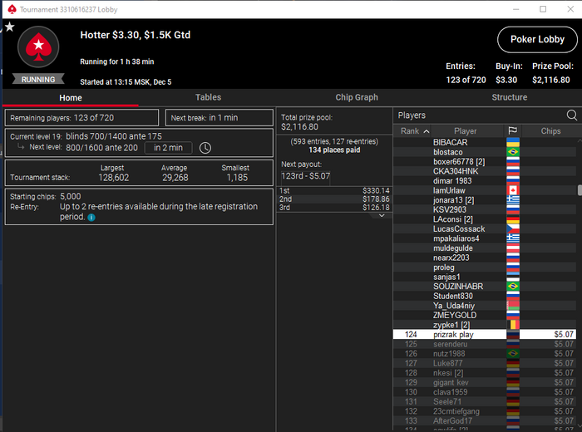Select player LucasCossack in the list
582x432 pixels.
click(x=459, y=228)
